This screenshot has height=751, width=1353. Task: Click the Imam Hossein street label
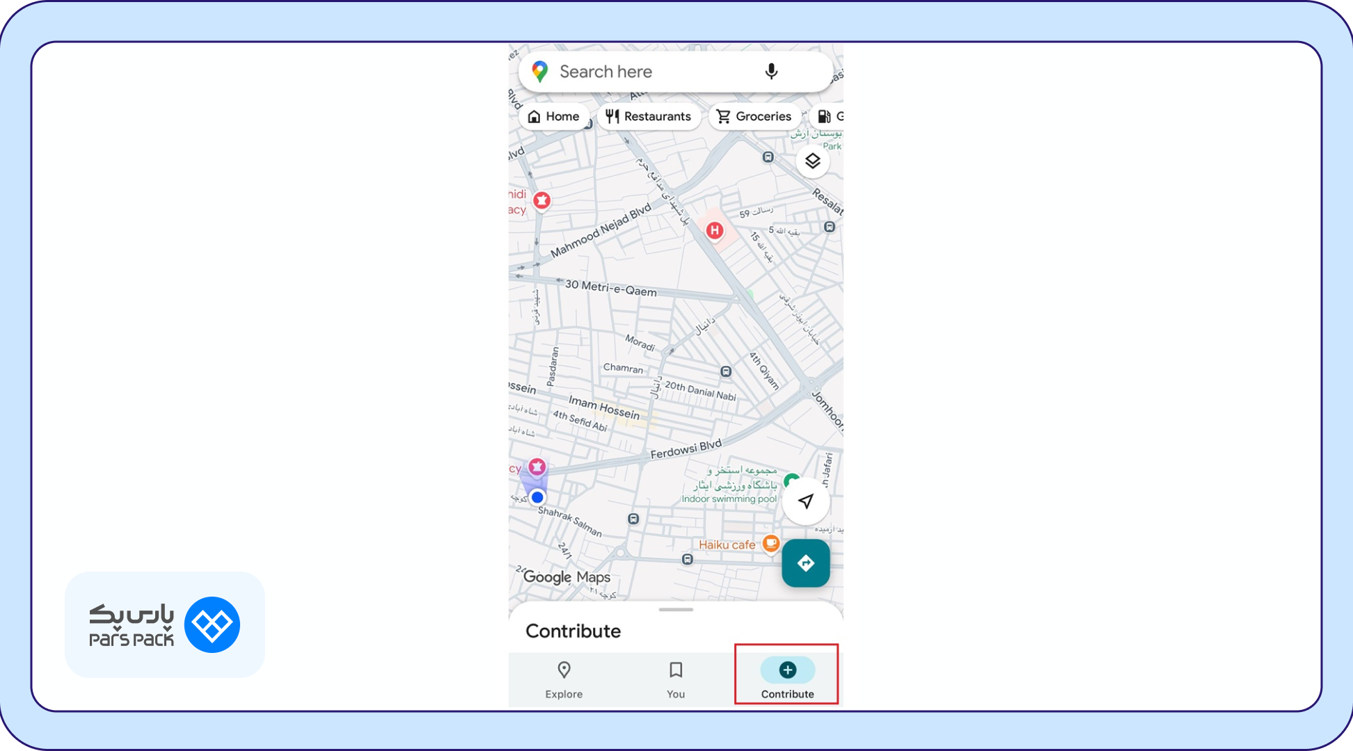[604, 407]
